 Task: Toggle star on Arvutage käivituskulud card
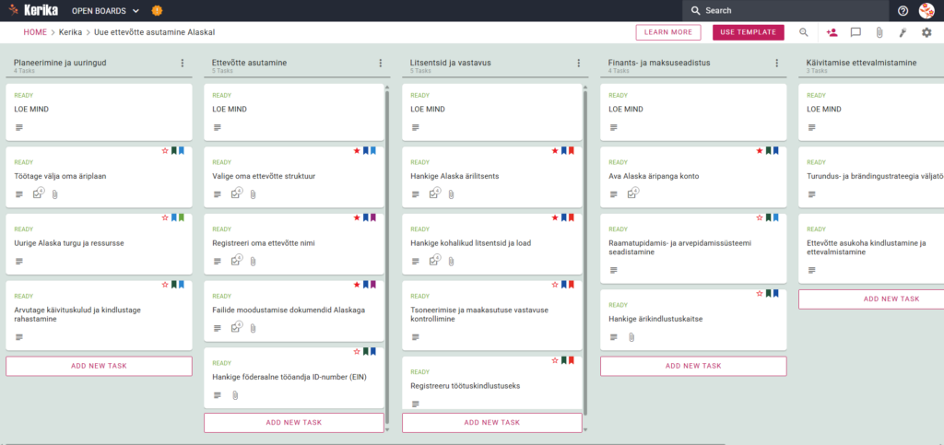(x=165, y=285)
